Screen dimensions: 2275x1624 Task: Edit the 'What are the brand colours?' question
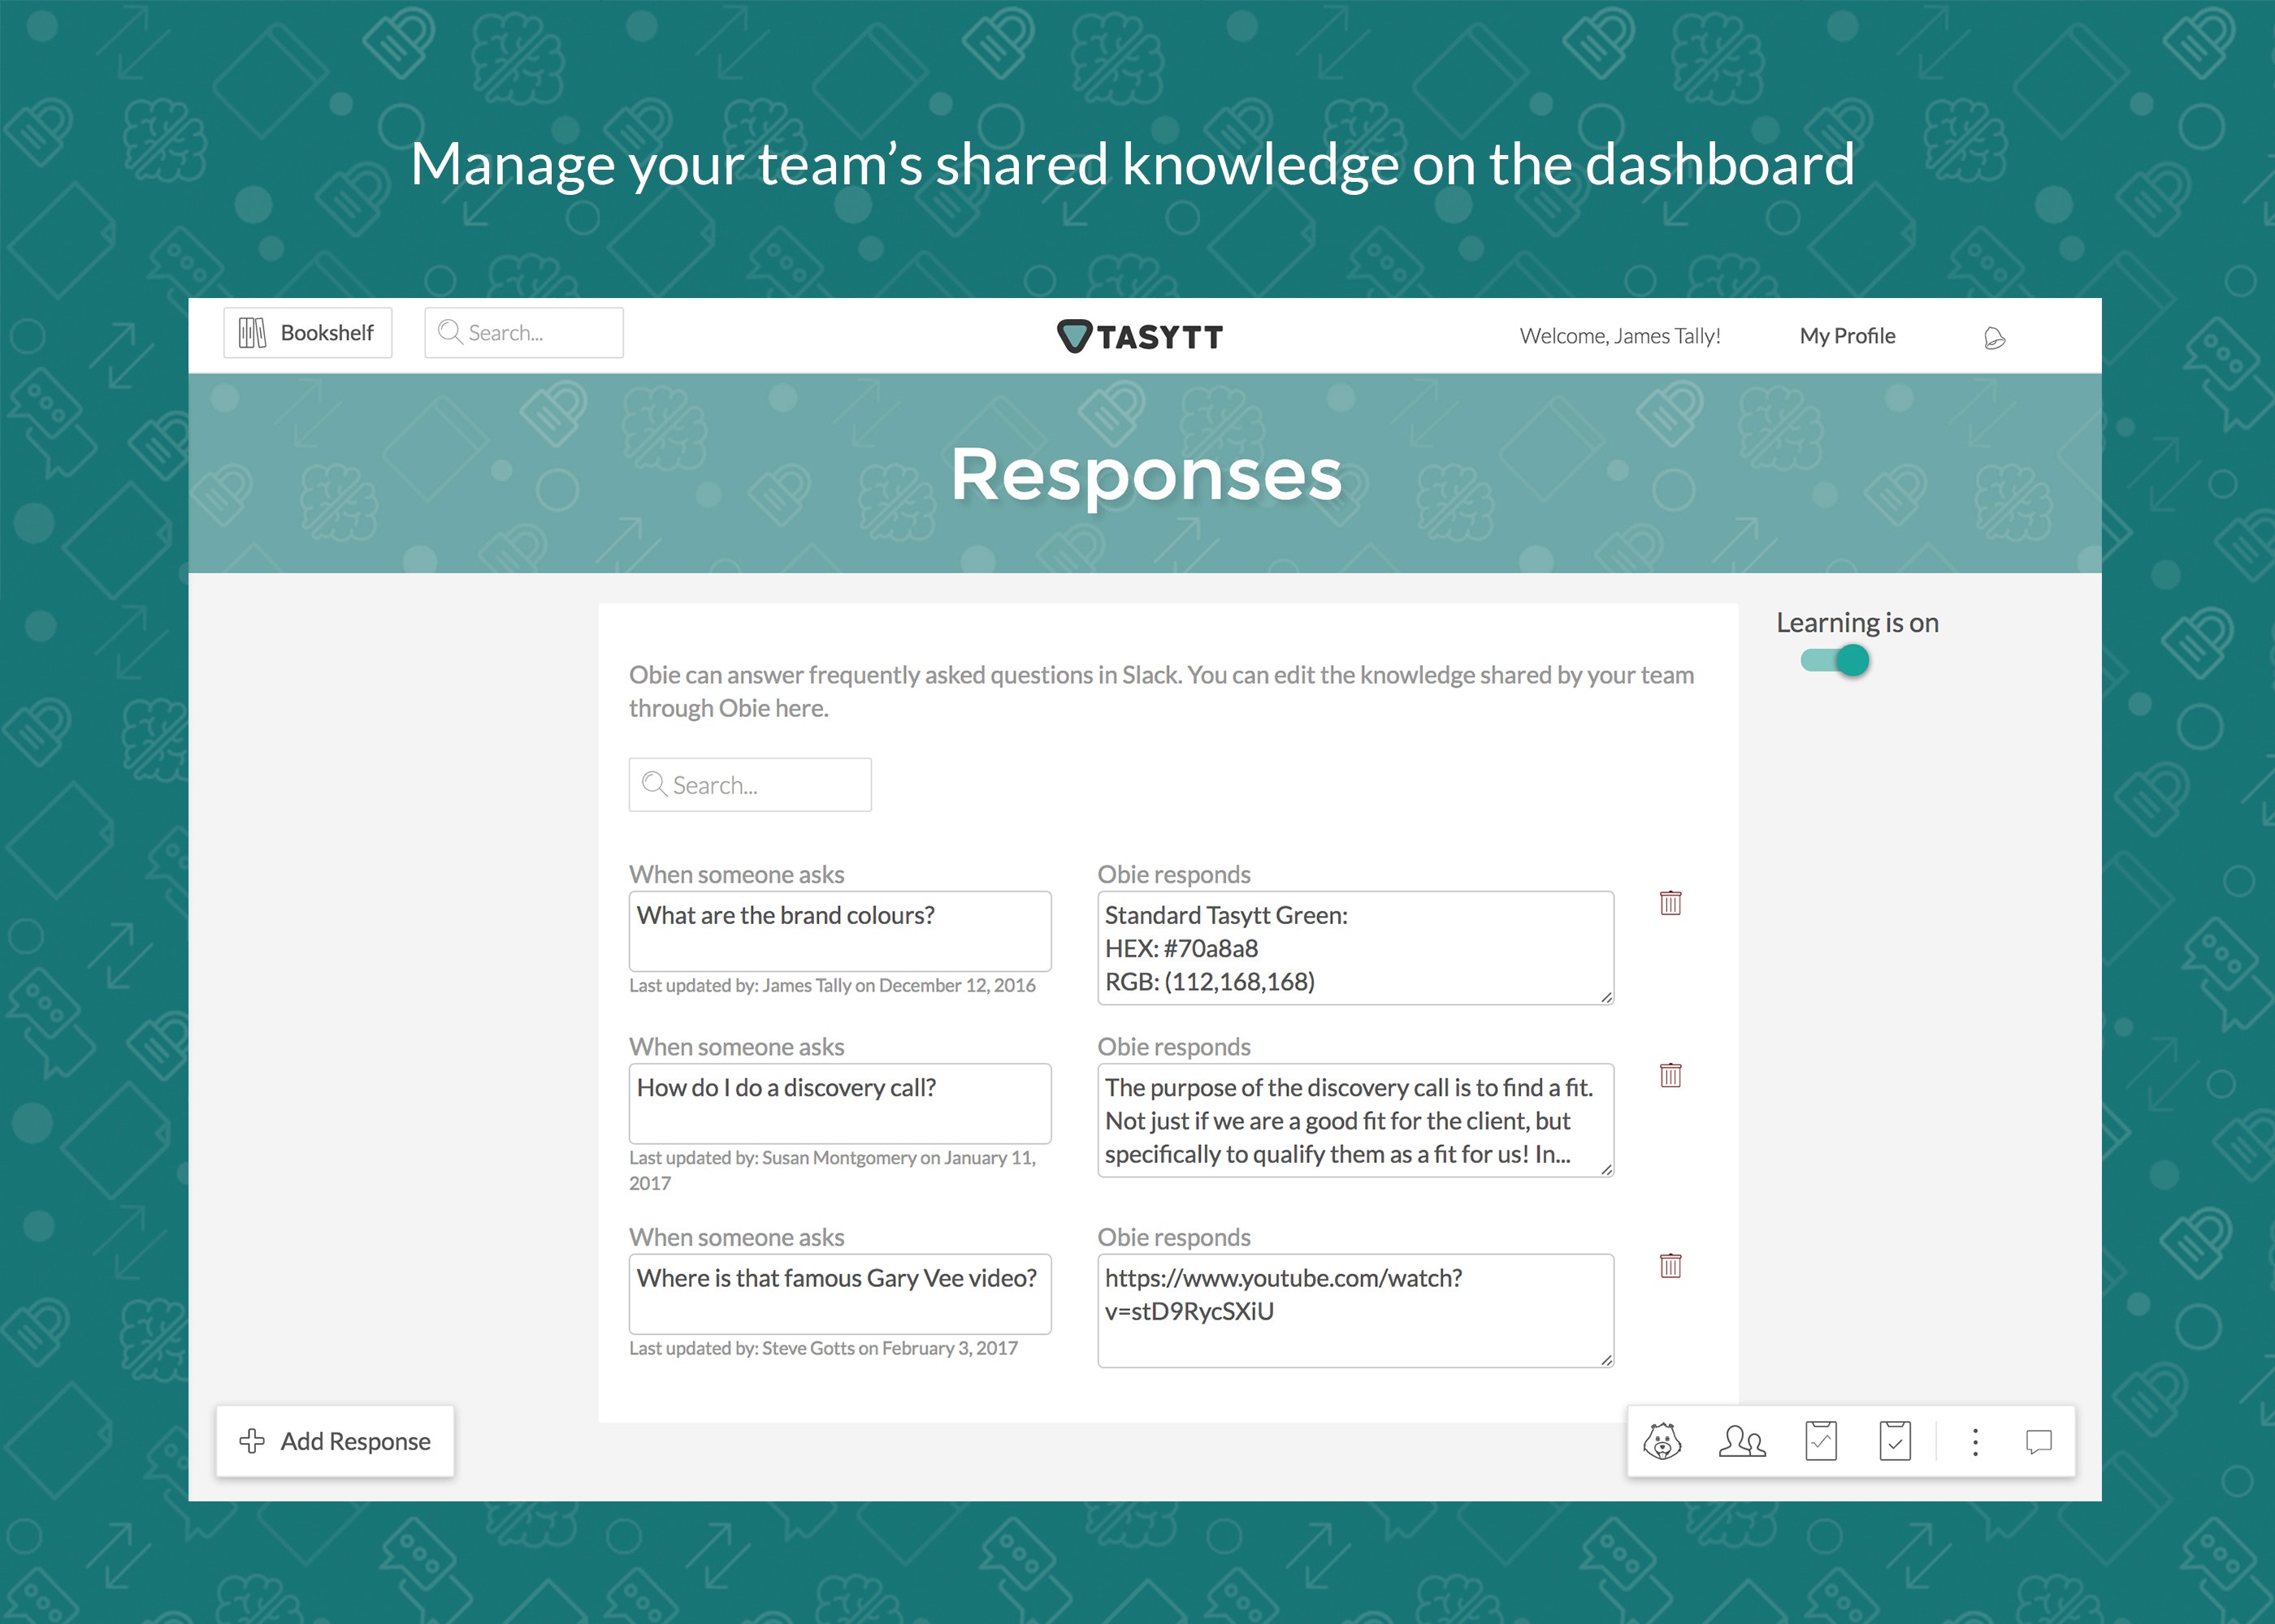(839, 930)
